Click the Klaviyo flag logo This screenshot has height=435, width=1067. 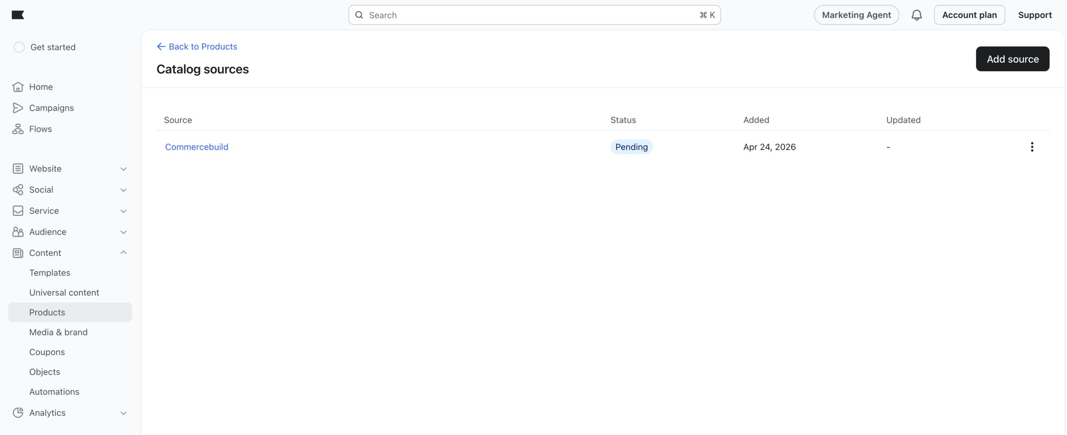point(18,15)
